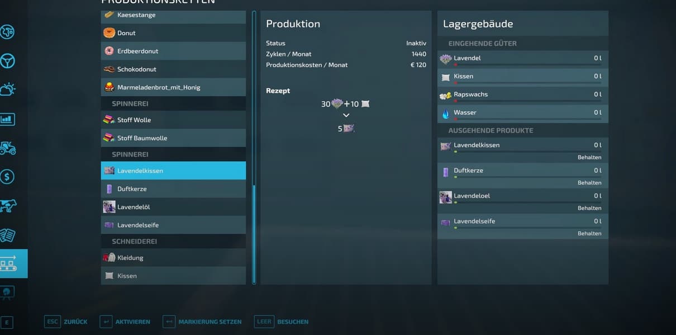This screenshot has width=676, height=335.
Task: Open the cow animals sidebar icon
Action: coord(7,206)
